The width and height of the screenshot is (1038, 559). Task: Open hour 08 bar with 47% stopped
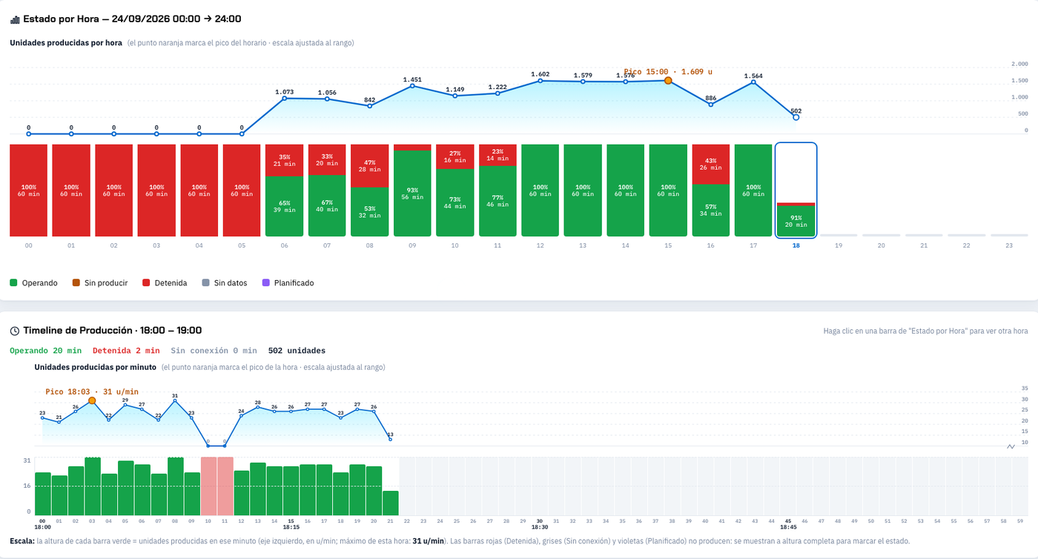[x=370, y=191]
